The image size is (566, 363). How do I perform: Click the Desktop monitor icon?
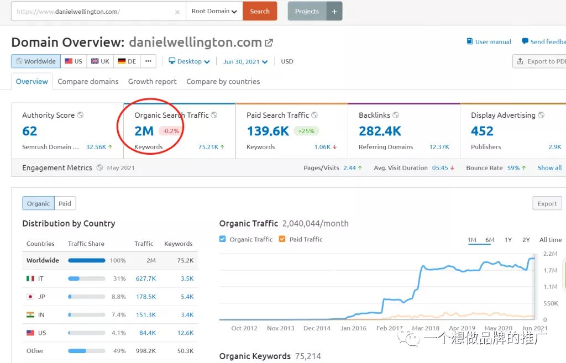pos(172,61)
